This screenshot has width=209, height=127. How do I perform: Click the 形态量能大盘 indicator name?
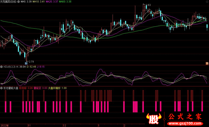(x=11, y=88)
